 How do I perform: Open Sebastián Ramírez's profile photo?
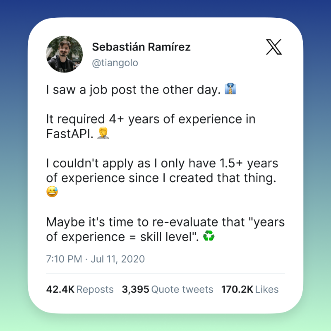pos(65,54)
